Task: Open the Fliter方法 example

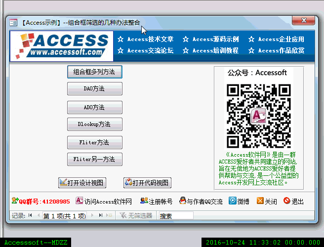Action: pos(95,142)
